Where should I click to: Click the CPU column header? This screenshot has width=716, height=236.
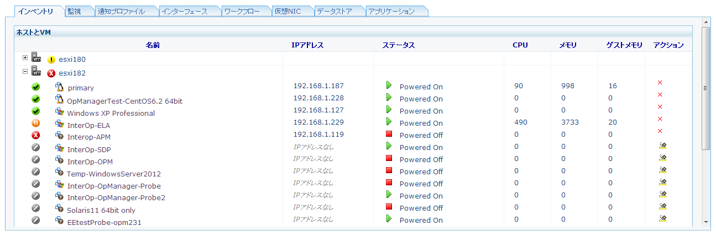pos(520,45)
